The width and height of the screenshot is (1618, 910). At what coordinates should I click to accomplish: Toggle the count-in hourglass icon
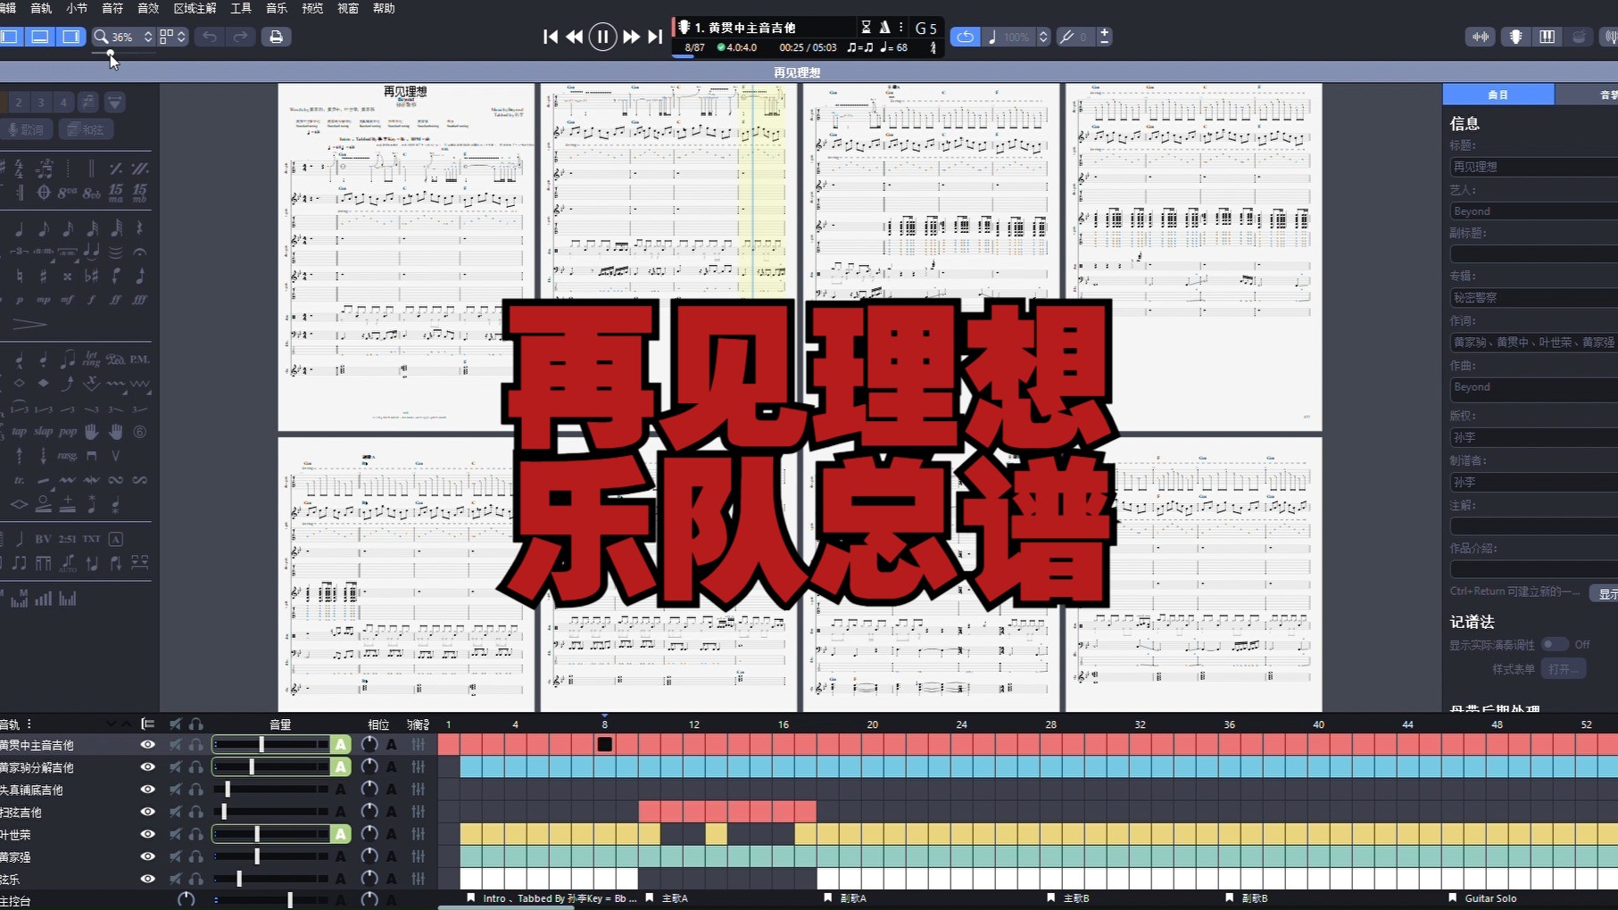[x=866, y=28]
